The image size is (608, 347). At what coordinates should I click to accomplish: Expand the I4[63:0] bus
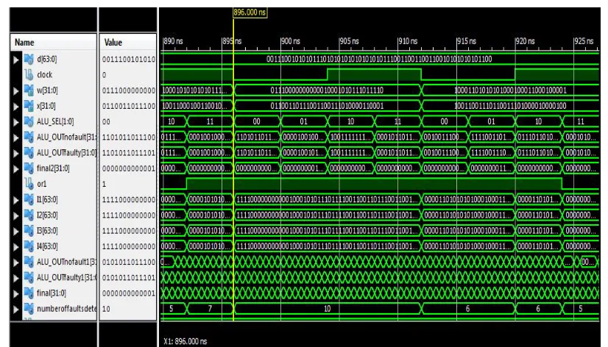click(x=16, y=247)
